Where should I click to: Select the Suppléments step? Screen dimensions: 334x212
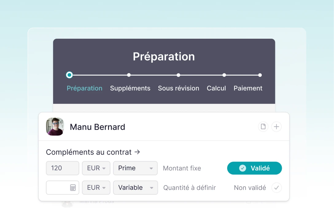coord(130,88)
